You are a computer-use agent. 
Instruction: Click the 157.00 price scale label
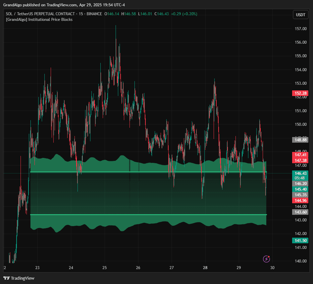coord(300,29)
